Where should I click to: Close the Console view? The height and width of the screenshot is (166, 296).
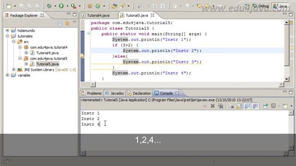pos(177,93)
